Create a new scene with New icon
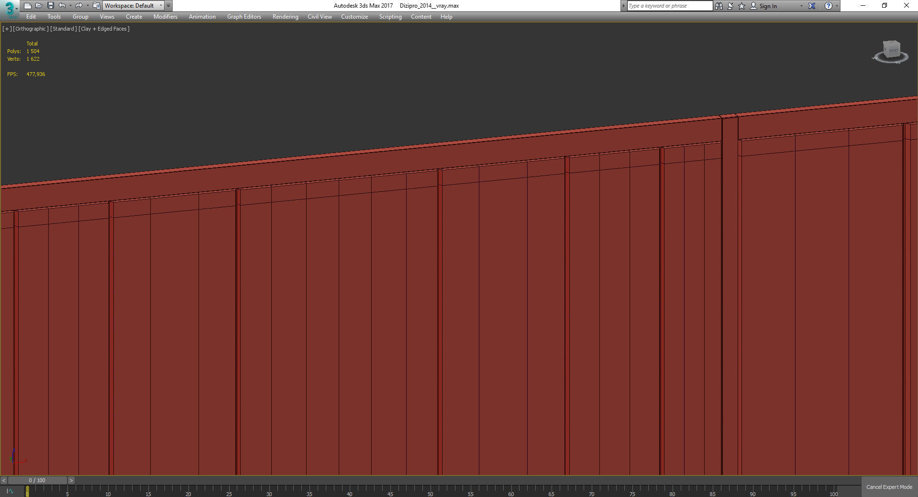 (28, 6)
